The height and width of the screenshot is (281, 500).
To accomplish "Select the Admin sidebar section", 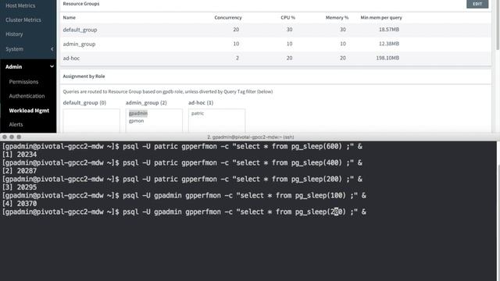I will click(14, 66).
